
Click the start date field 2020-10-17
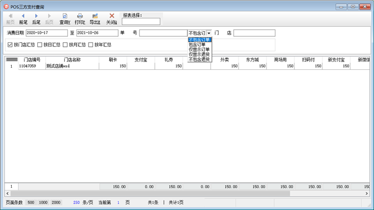(47, 33)
